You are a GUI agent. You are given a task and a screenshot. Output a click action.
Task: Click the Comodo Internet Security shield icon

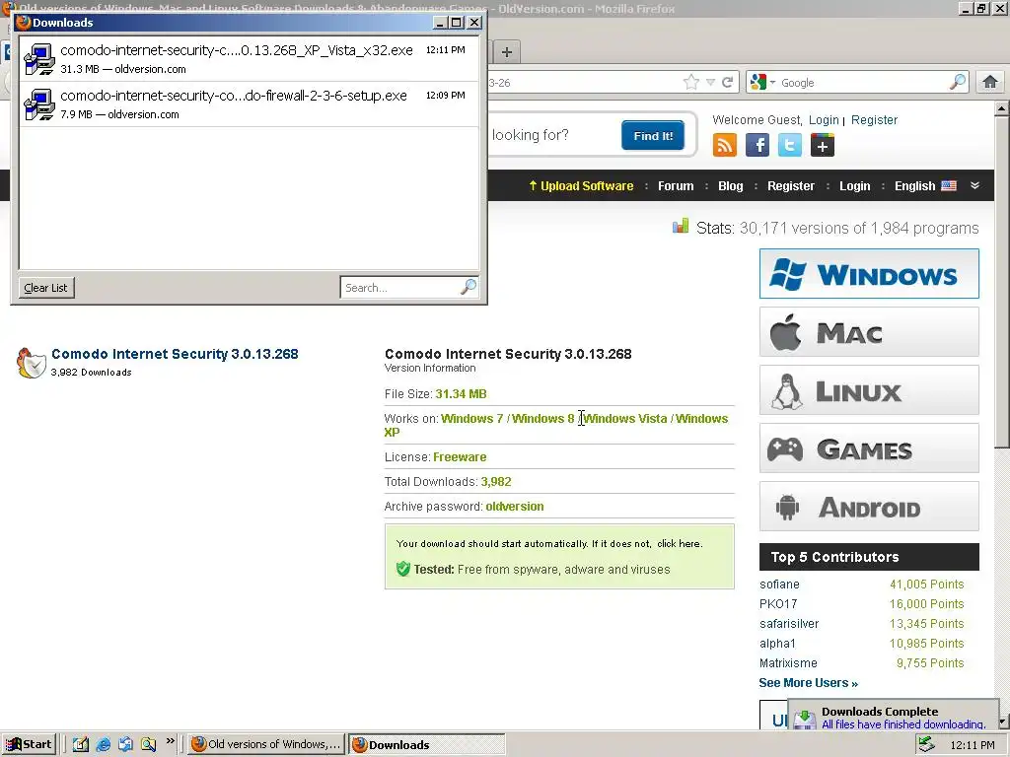[31, 363]
